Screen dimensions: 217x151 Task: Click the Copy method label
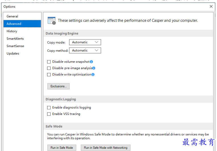coord(58,51)
